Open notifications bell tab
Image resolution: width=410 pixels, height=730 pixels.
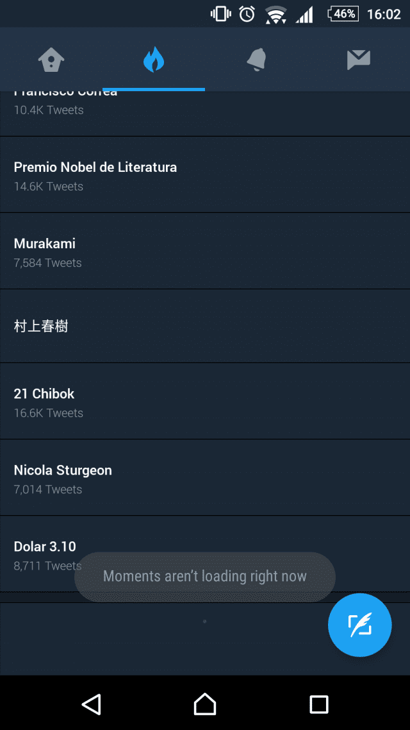[256, 60]
